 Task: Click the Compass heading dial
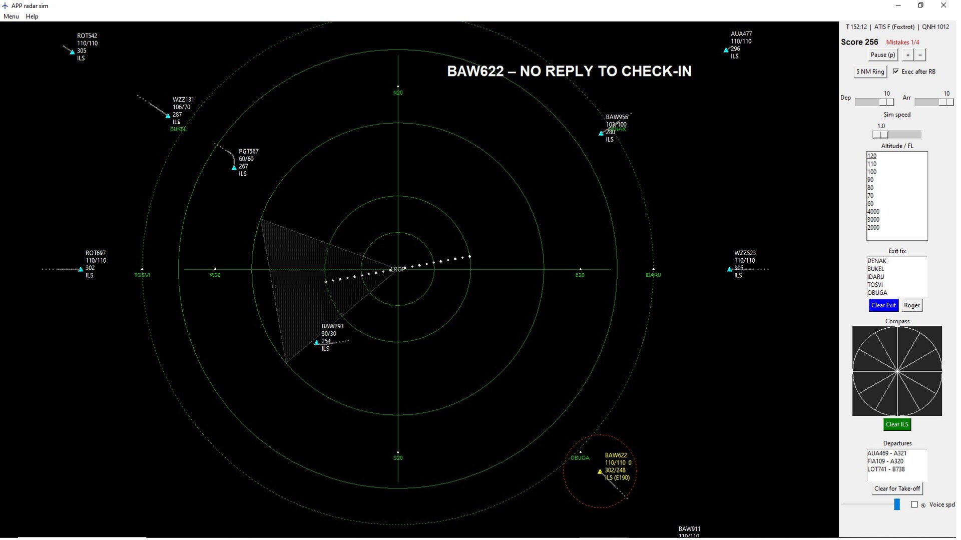[x=897, y=371]
